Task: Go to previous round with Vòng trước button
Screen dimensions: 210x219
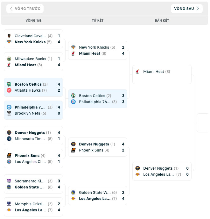Action: point(25,9)
